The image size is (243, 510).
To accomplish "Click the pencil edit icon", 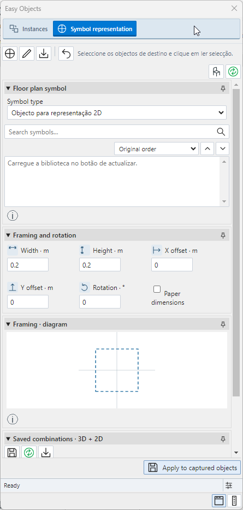I will (27, 54).
